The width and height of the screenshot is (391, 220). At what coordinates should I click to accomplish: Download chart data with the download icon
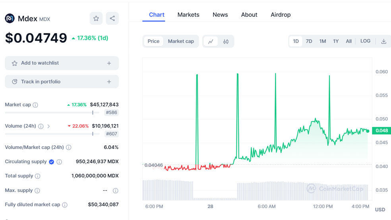click(x=384, y=41)
